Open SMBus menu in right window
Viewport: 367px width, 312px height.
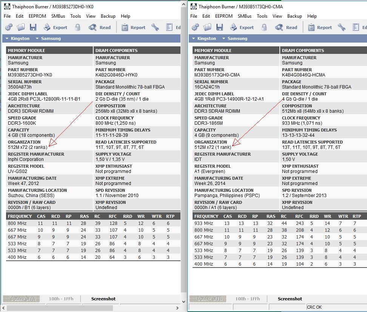coord(245,16)
